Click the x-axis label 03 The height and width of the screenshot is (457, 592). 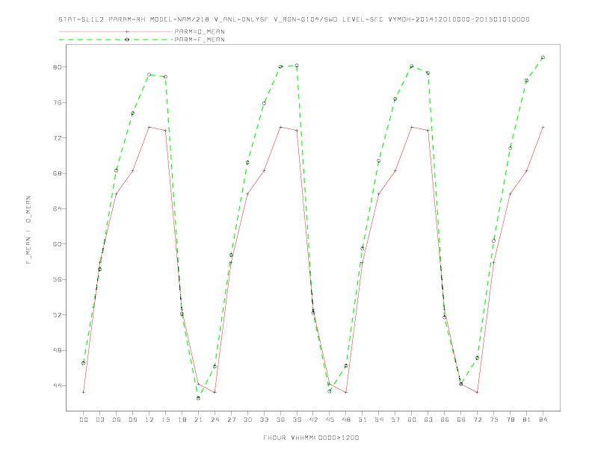100,420
